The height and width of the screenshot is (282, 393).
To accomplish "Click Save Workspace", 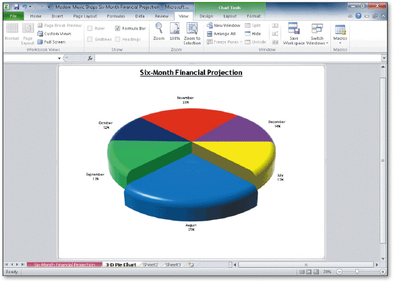I will pyautogui.click(x=294, y=34).
